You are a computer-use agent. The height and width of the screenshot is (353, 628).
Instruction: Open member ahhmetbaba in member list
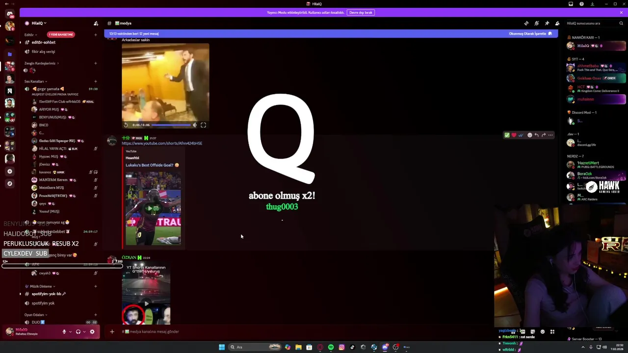(x=596, y=68)
